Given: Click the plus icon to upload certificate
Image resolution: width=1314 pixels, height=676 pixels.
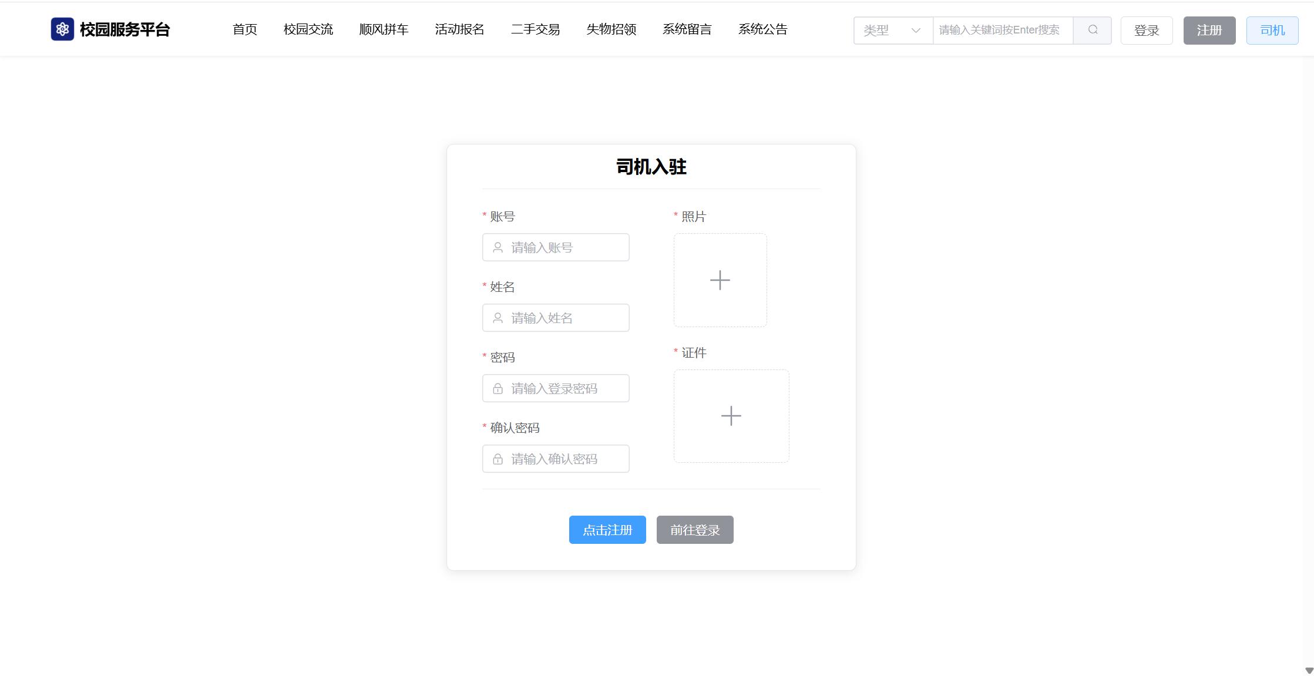Looking at the screenshot, I should [731, 416].
